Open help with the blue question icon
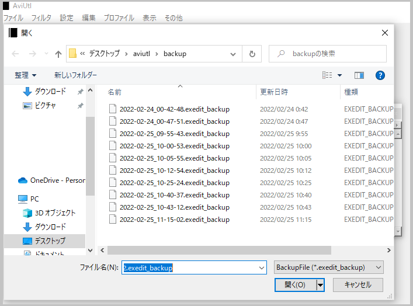 pos(380,75)
